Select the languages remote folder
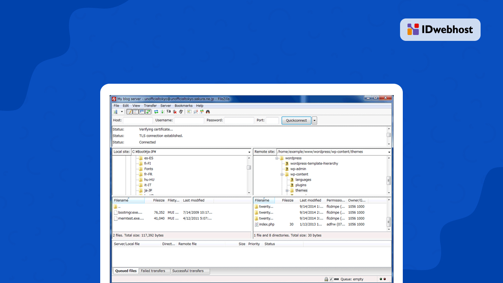Image resolution: width=503 pixels, height=283 pixels. click(303, 180)
